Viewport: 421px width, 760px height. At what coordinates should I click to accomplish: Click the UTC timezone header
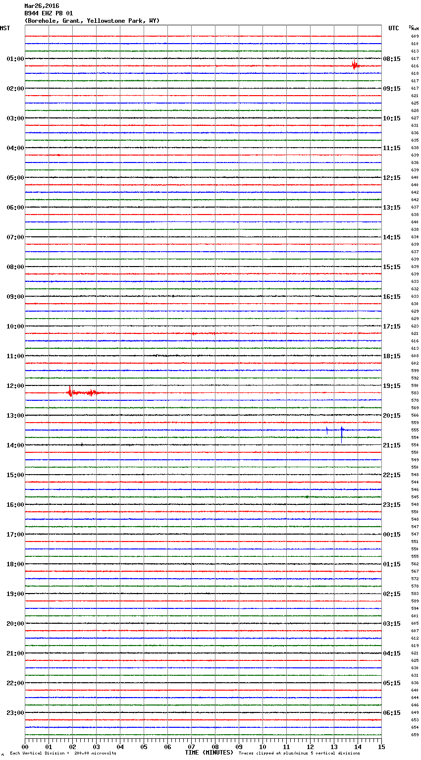(x=393, y=28)
